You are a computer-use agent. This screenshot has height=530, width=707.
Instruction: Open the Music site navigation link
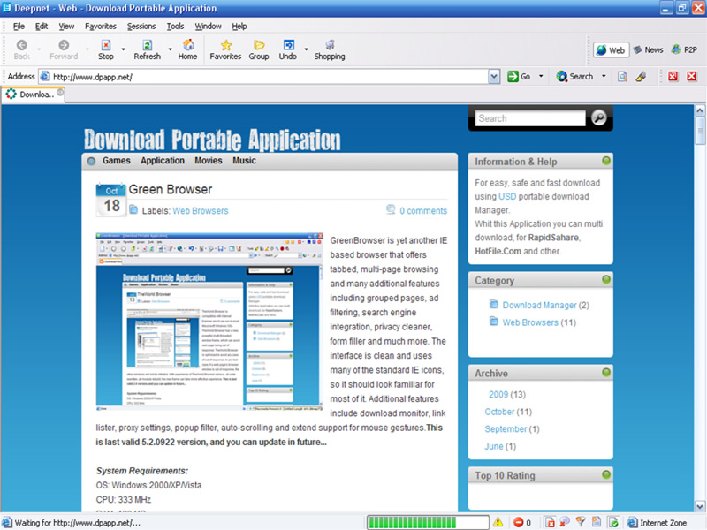point(245,161)
